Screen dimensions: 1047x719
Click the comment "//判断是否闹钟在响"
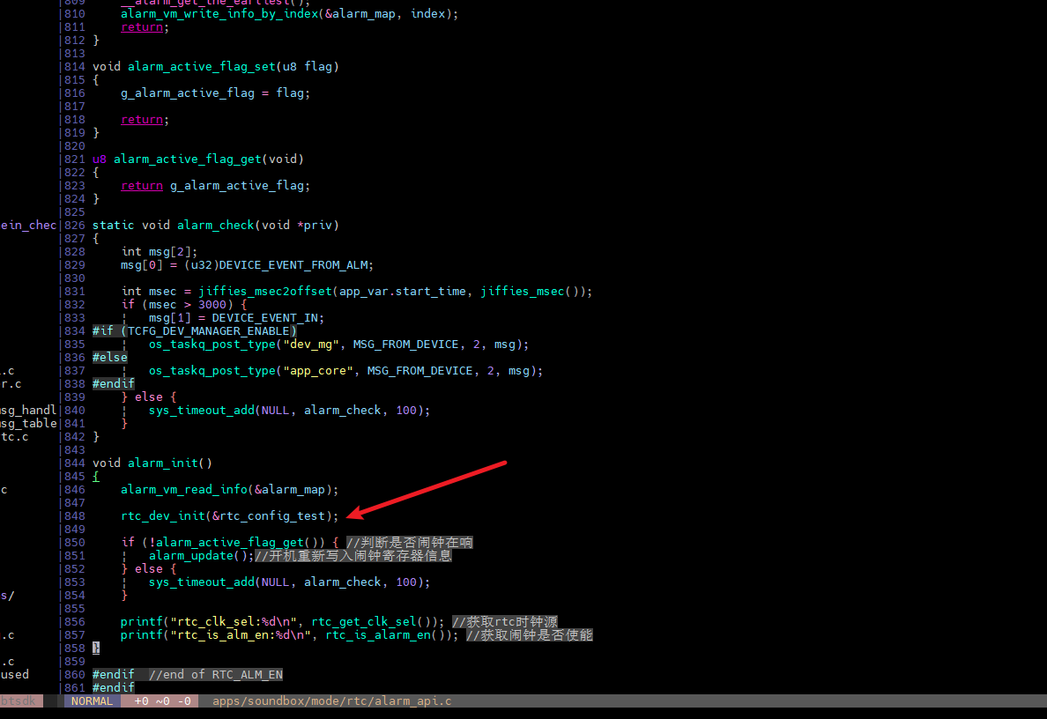click(x=409, y=543)
